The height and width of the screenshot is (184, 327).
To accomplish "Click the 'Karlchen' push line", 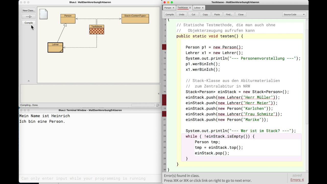I will (229, 109).
